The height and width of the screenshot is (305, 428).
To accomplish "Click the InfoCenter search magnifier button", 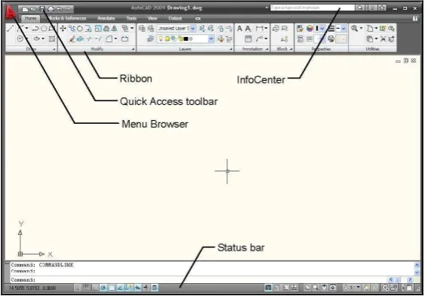I will click(x=360, y=8).
